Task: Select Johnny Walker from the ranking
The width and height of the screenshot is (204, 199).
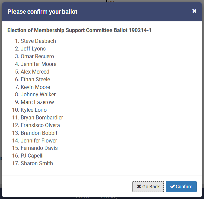Action: click(x=38, y=95)
